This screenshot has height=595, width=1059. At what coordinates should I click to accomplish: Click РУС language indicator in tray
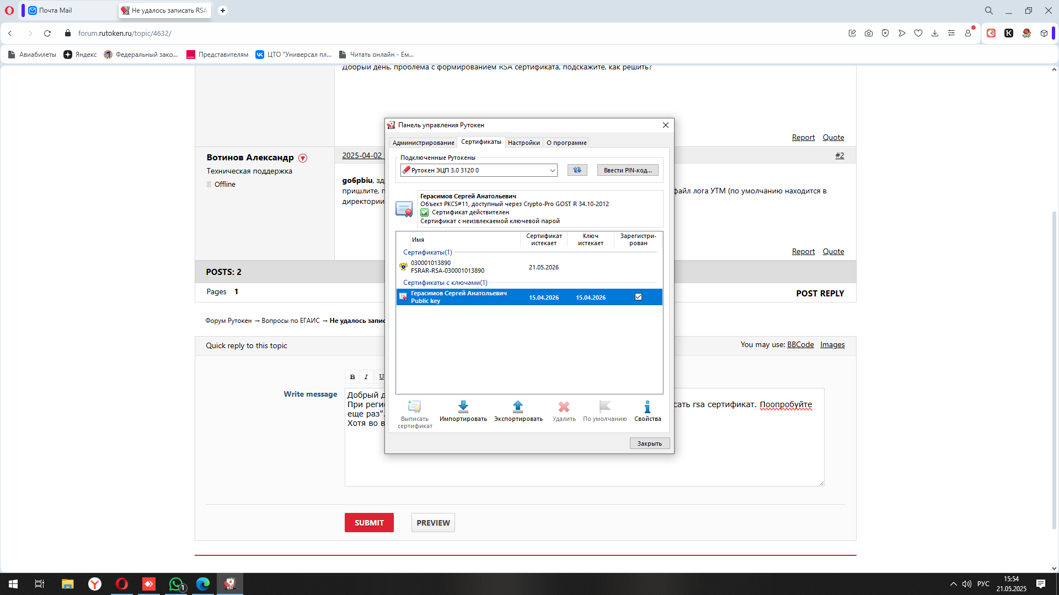[x=983, y=584]
